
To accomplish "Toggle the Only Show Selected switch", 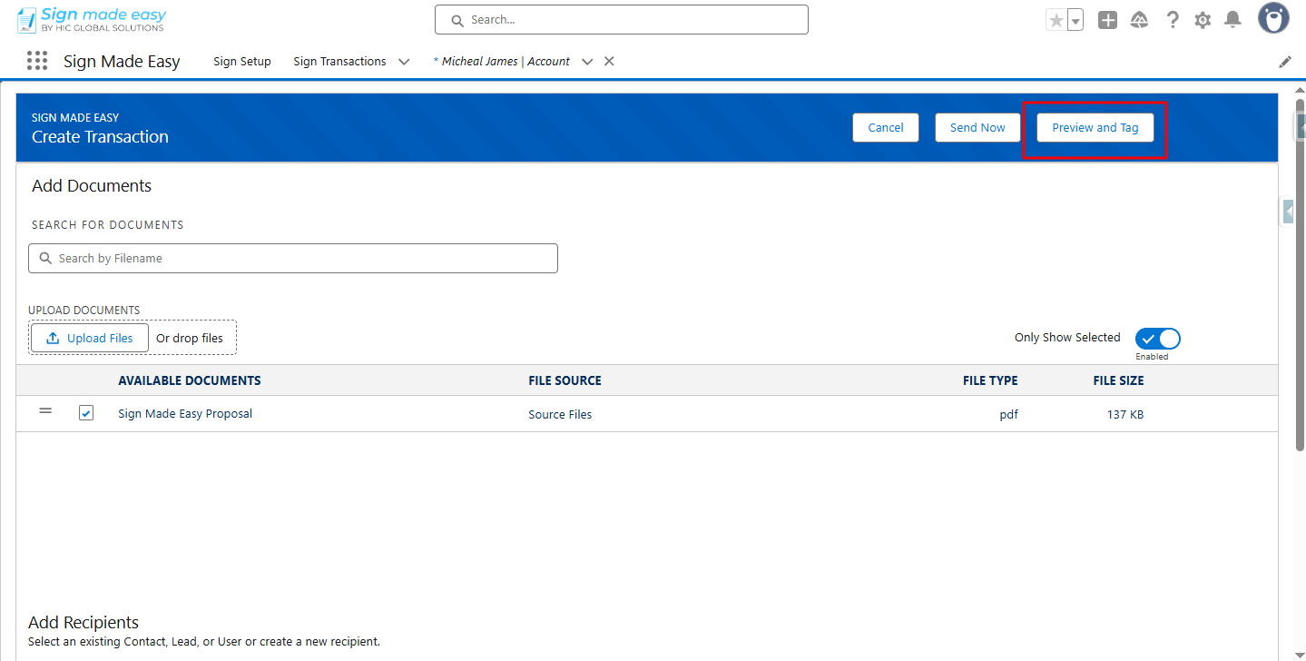I will (x=1158, y=339).
